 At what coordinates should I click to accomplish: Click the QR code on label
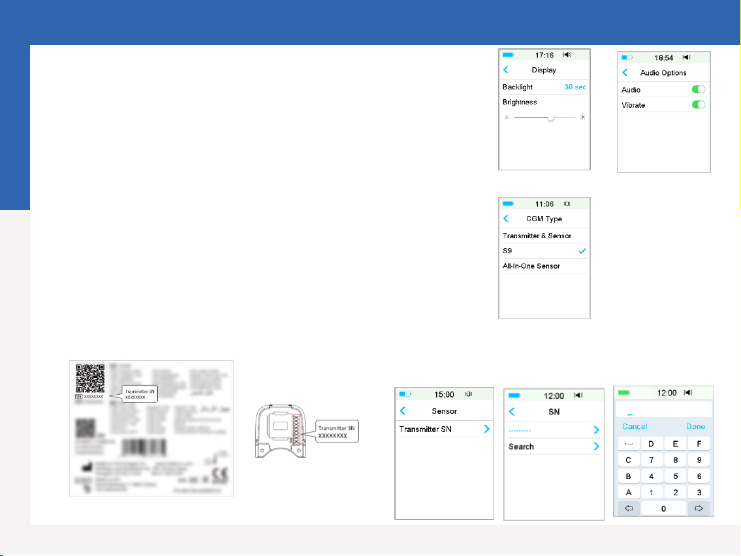coord(90,378)
